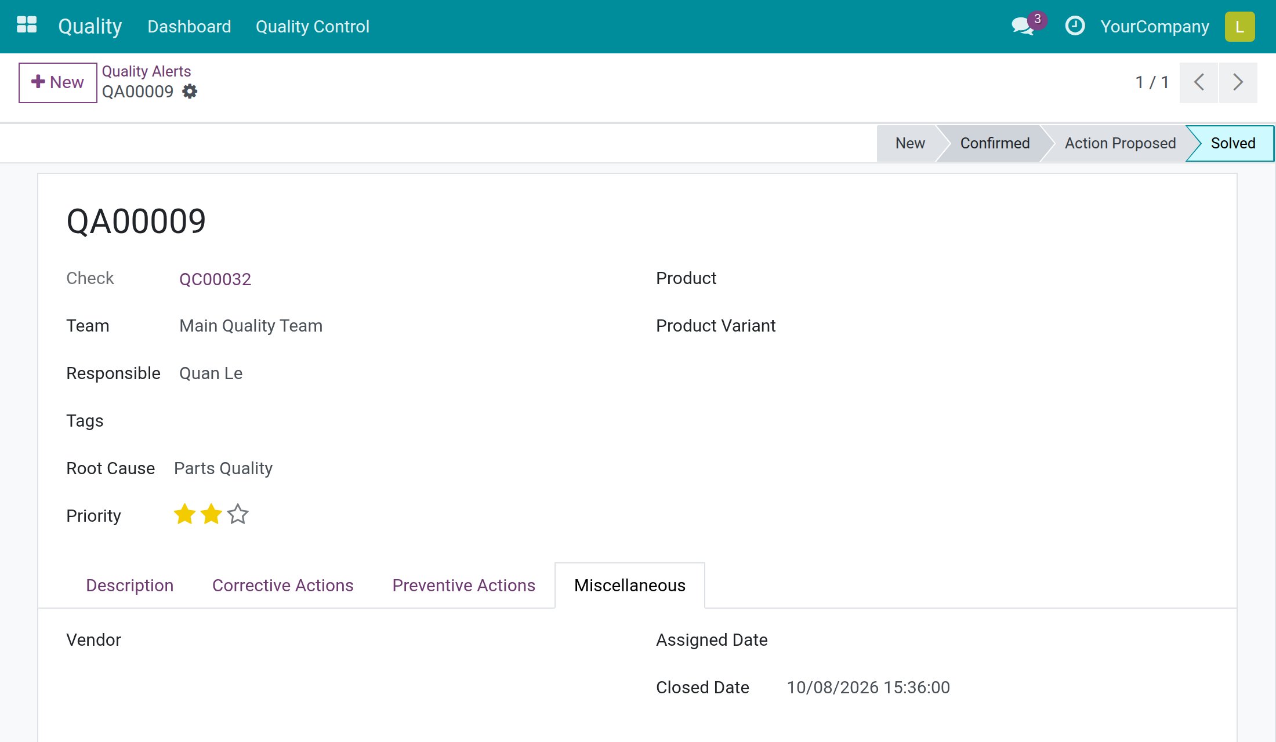The height and width of the screenshot is (742, 1276).
Task: Open the Dashboard menu
Action: coord(189,27)
